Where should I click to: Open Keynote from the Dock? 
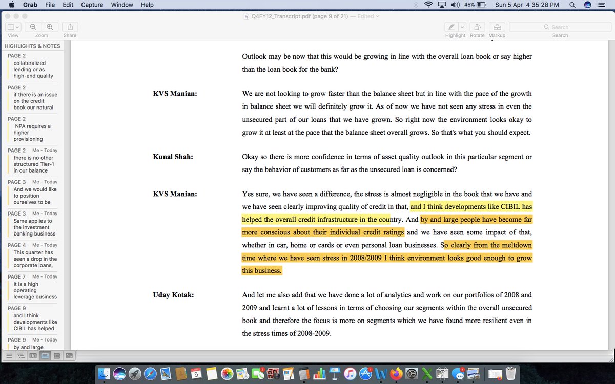[335, 373]
